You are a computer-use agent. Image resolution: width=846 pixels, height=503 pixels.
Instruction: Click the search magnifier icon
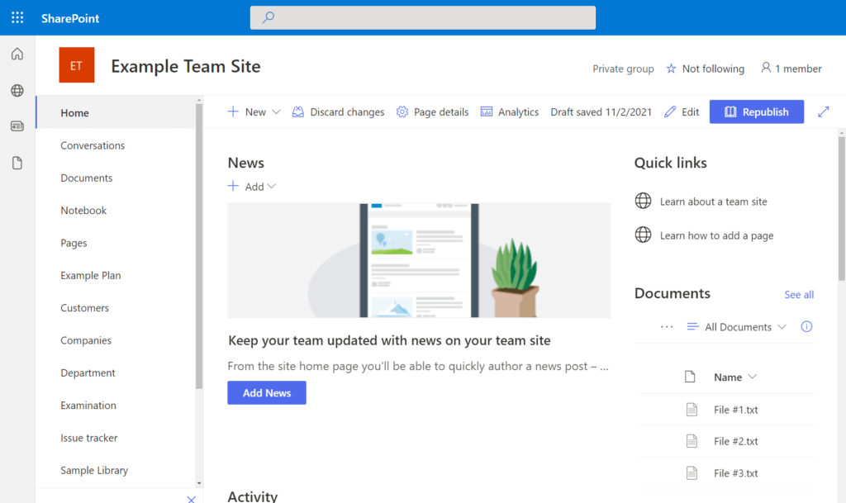click(x=269, y=18)
